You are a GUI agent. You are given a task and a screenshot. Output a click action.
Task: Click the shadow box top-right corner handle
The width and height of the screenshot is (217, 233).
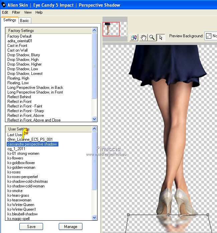tap(208, 215)
